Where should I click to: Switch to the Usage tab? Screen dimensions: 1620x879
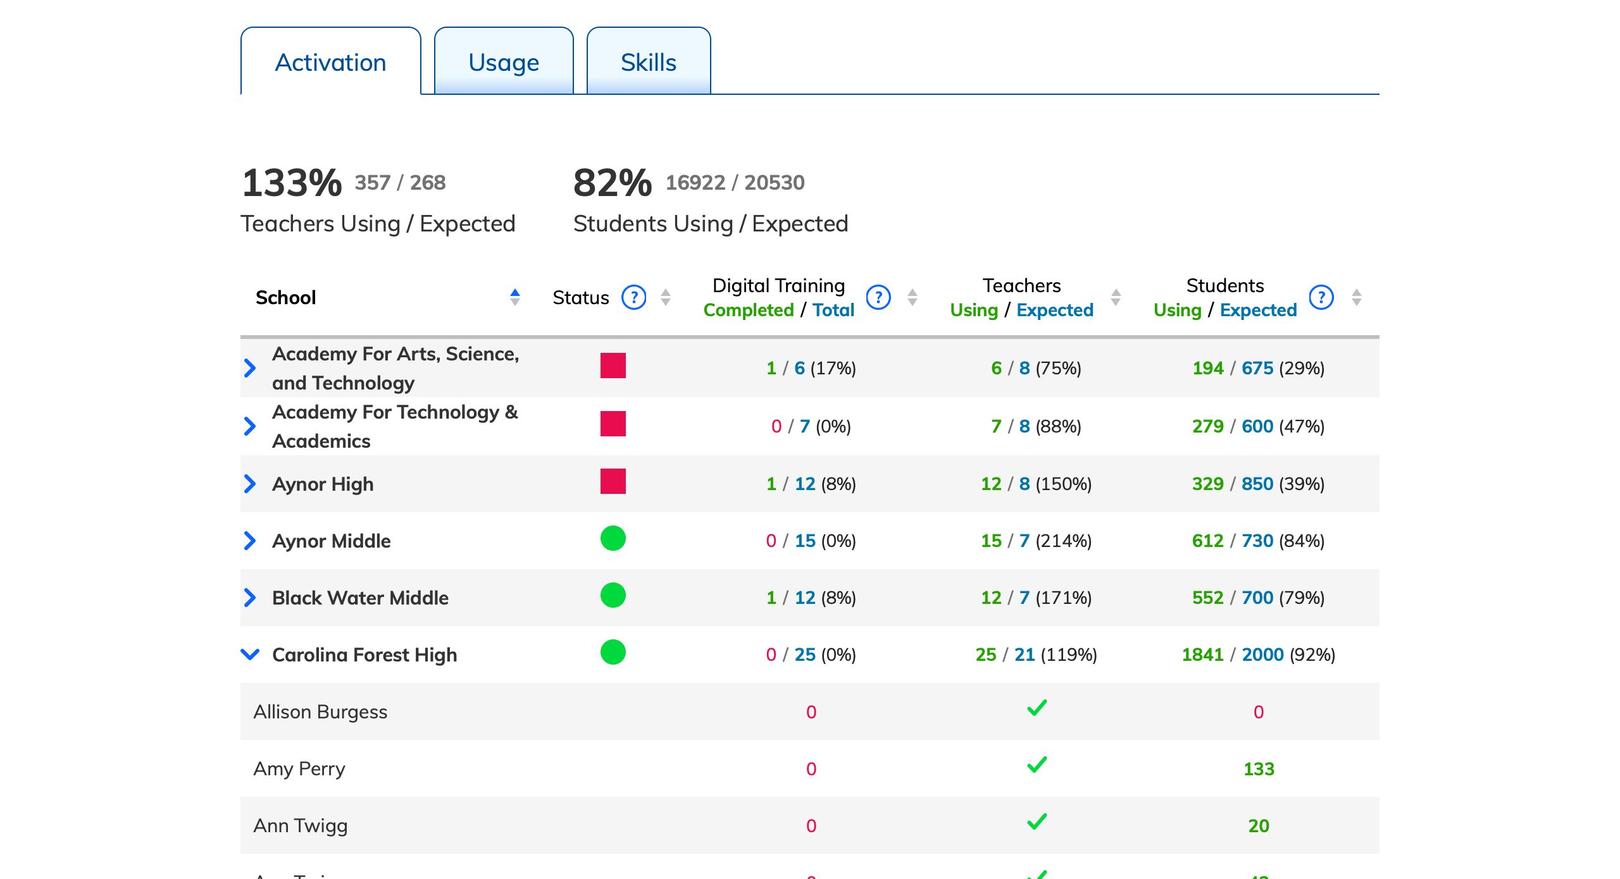[x=504, y=62]
